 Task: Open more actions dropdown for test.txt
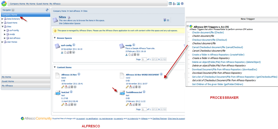click(75, 104)
